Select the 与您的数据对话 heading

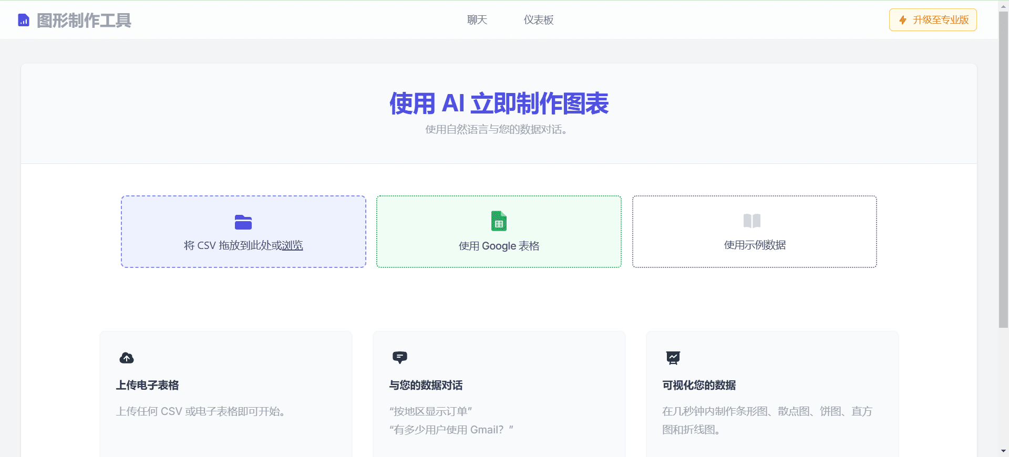(426, 385)
